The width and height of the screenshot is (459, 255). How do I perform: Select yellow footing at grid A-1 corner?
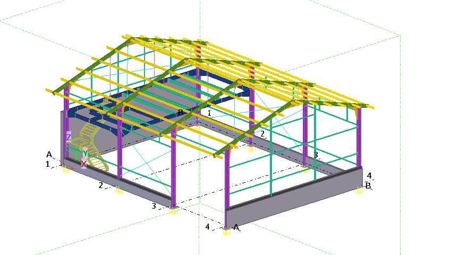tap(64, 168)
